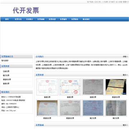Click the empty banner area below the navigation bar
Image resolution: width=129 pixels, height=129 pixels.
click(x=64, y=38)
